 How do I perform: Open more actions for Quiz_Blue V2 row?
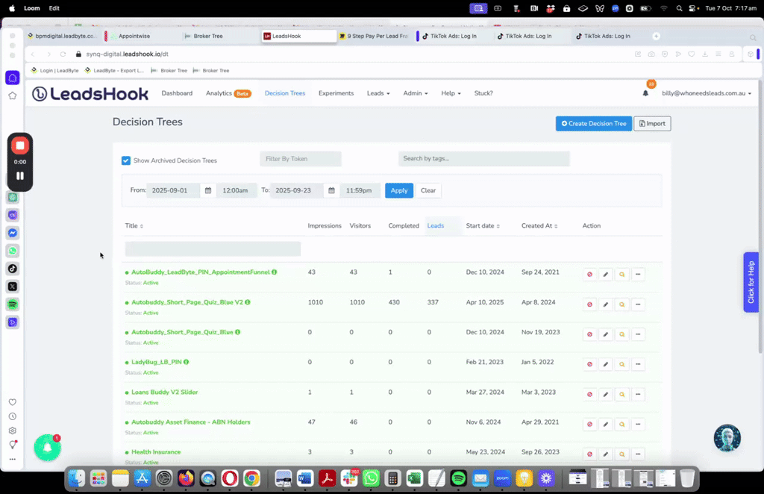click(638, 304)
